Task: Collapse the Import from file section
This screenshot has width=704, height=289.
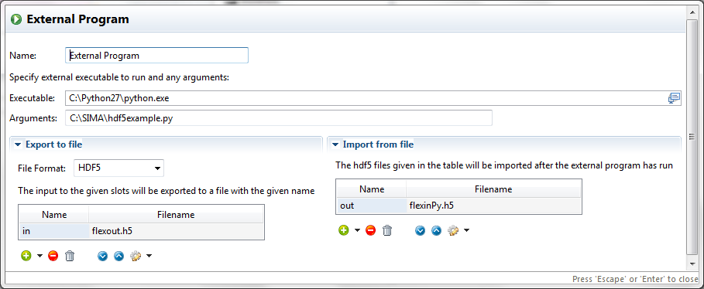Action: (335, 144)
